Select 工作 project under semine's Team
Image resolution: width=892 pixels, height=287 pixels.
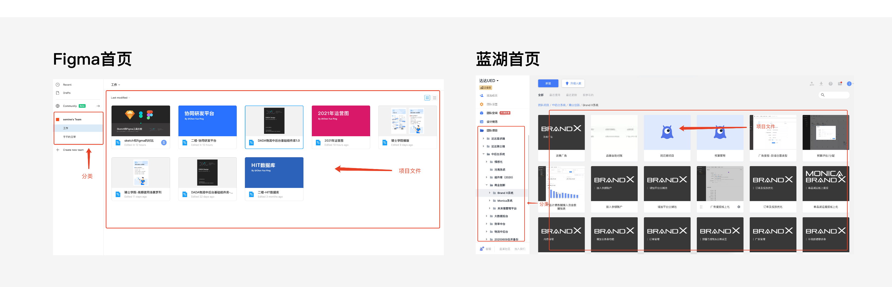tap(79, 128)
